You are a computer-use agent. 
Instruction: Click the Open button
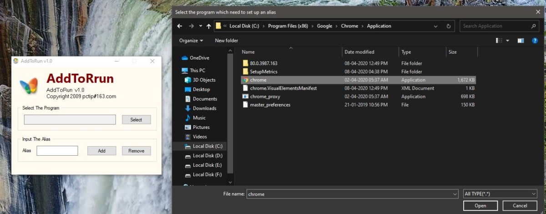tap(480, 206)
